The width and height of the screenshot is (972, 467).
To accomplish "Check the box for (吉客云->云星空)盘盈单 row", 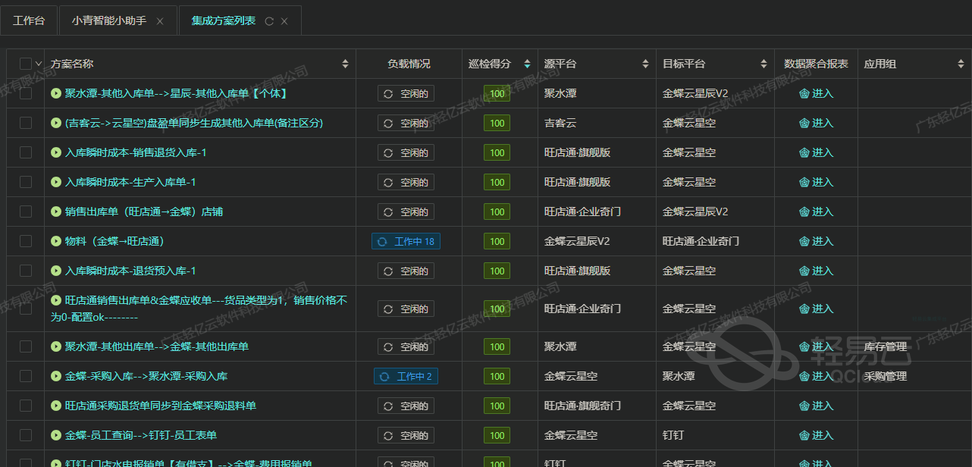I will (x=26, y=123).
